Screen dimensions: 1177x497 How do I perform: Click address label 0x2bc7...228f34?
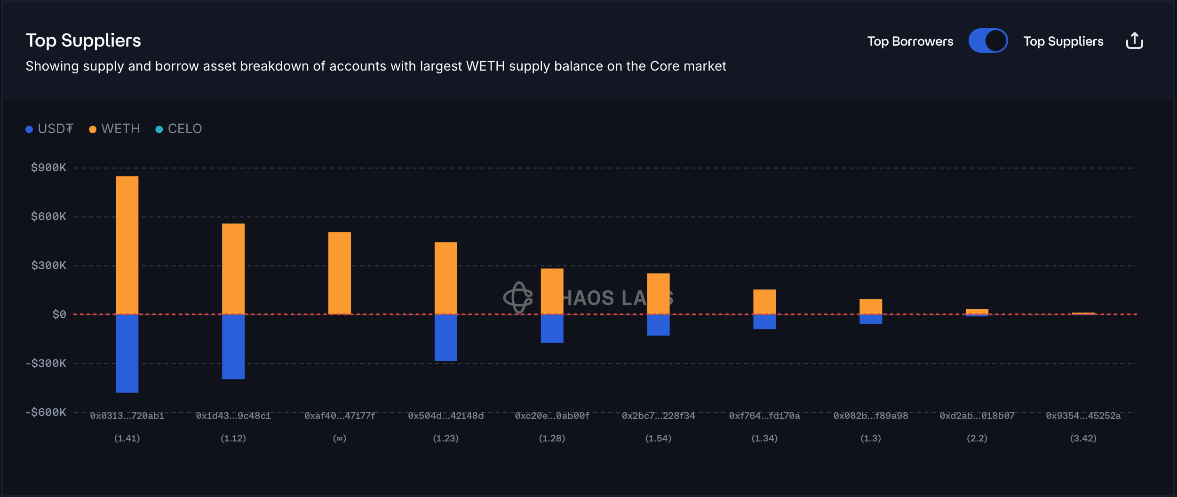pyautogui.click(x=658, y=416)
